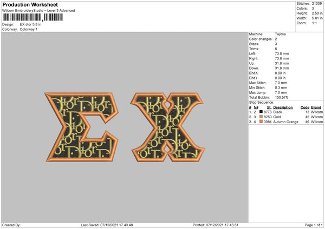Click the Wilcom EmbroideryStudio Level 3 Advanced text
Screen dimensions: 325x229
(x=38, y=11)
